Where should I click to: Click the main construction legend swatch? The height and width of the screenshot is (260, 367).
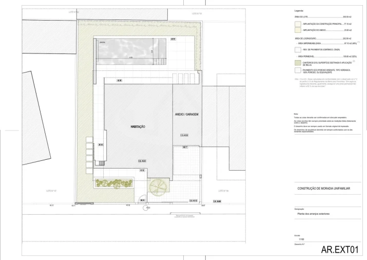tap(298, 24)
